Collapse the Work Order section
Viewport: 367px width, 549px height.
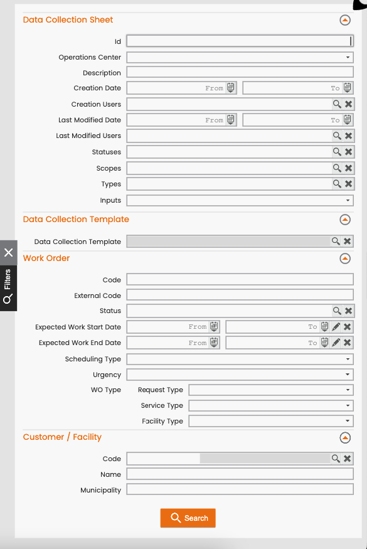tap(345, 259)
